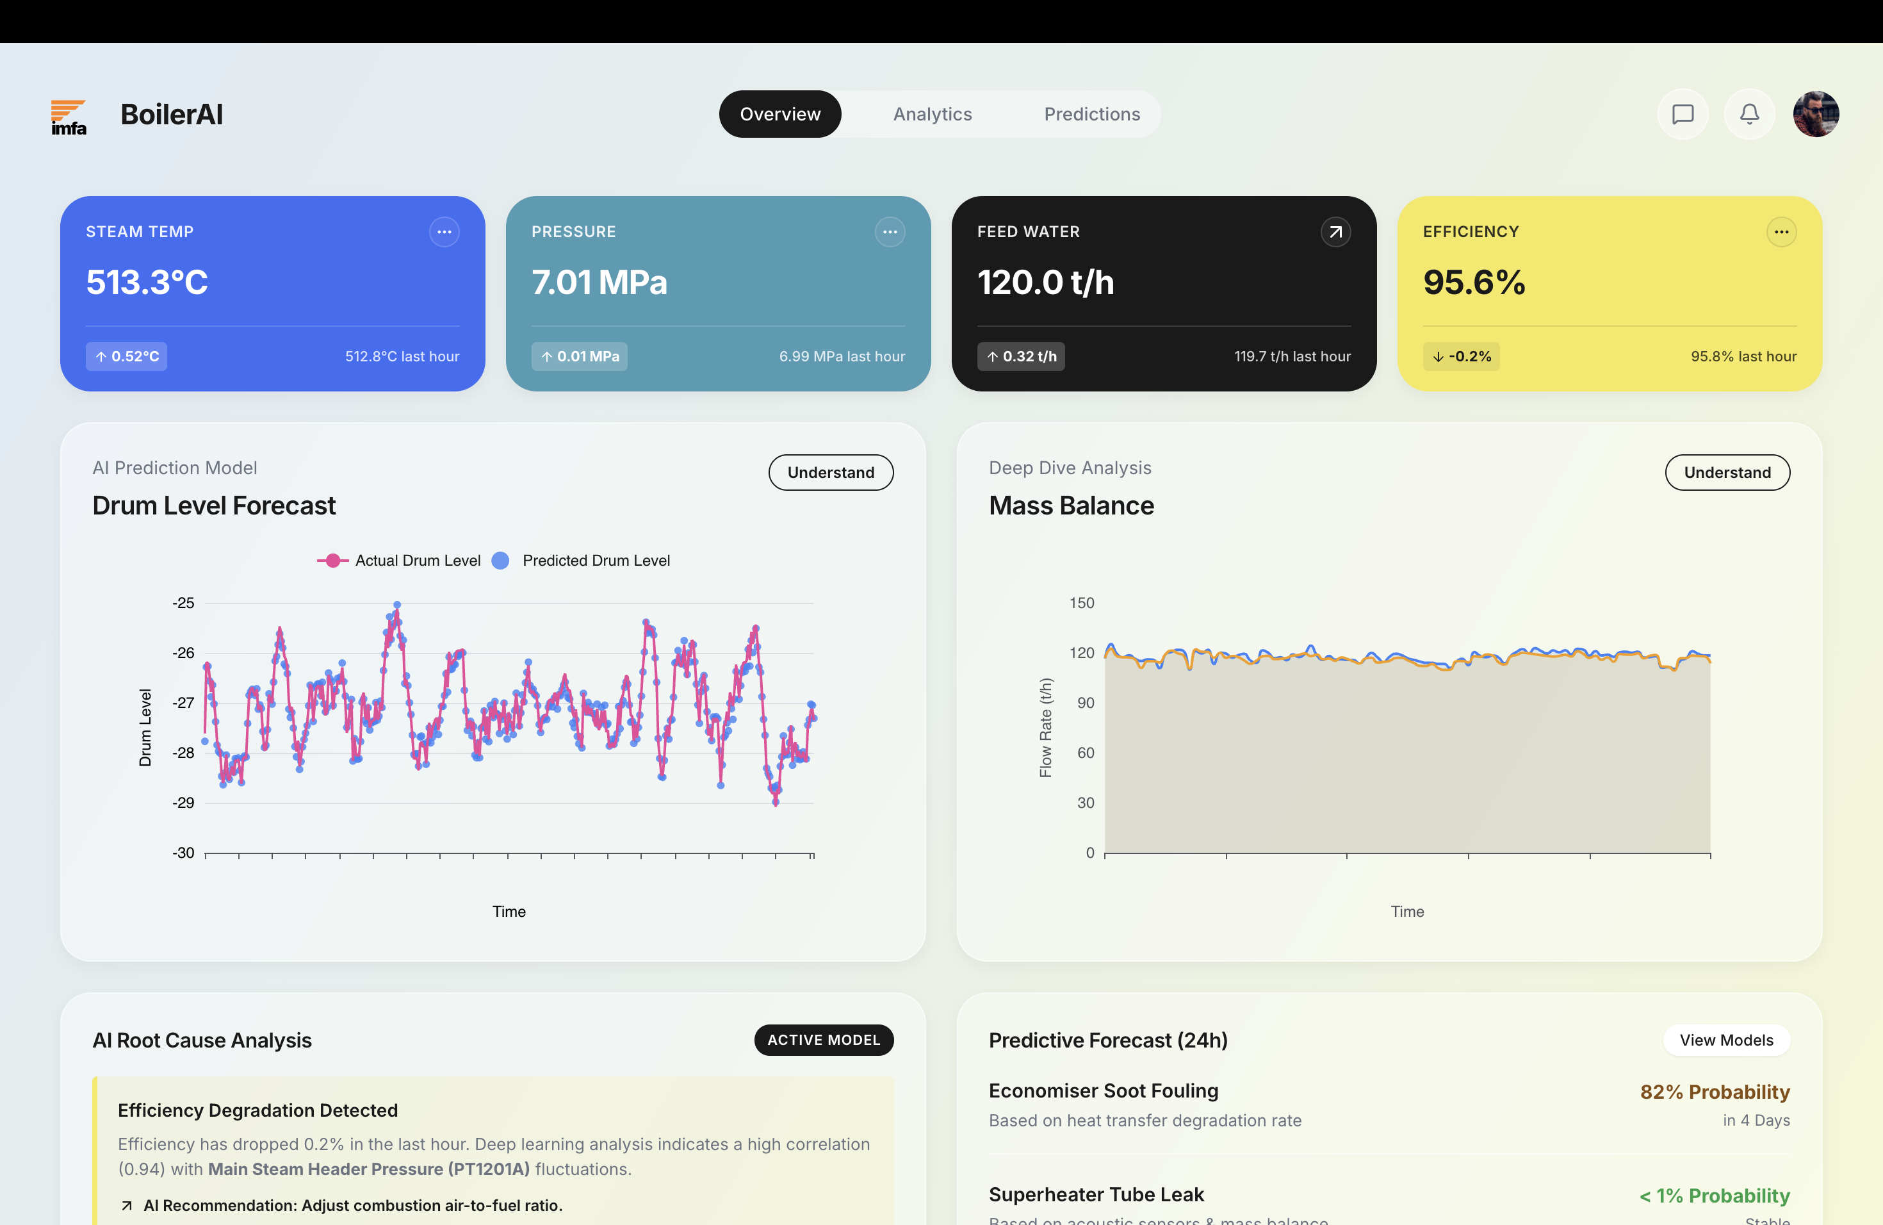This screenshot has width=1883, height=1225.
Task: Click the Drum Level Forecast chart plot
Action: point(509,728)
